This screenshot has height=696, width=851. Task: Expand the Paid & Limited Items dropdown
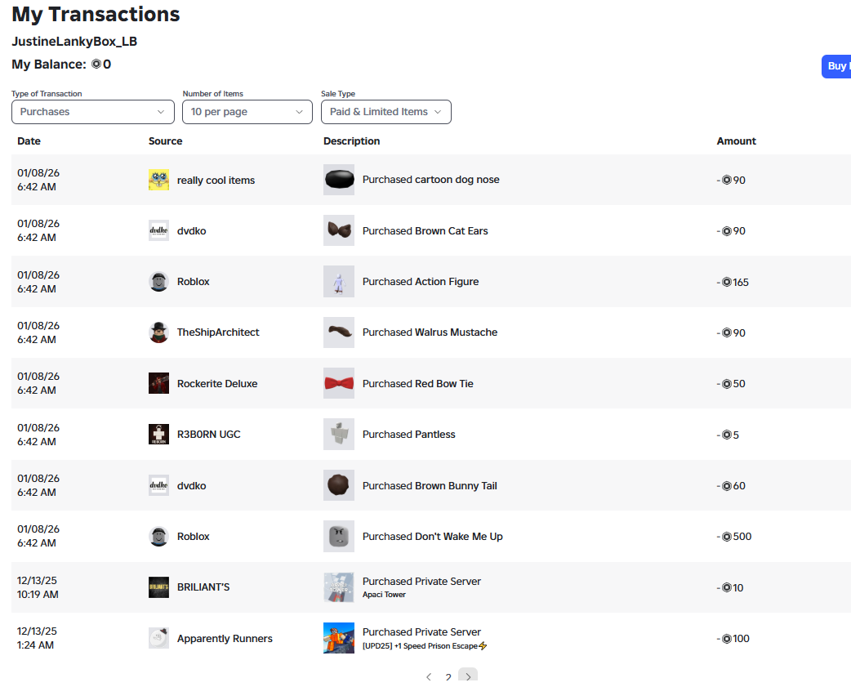385,112
